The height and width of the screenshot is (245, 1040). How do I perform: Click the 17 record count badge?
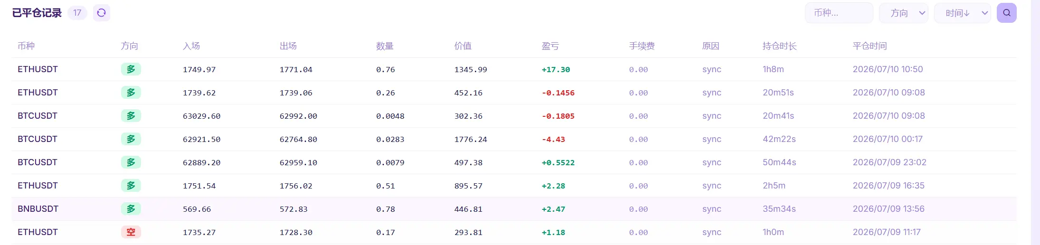point(77,13)
